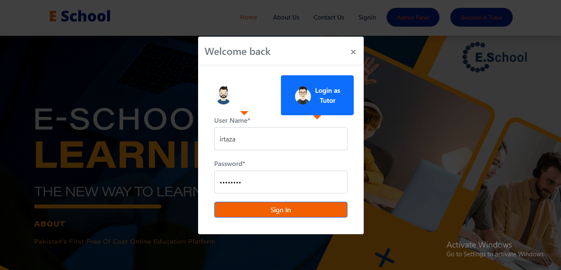Click the Become A Tutor button
This screenshot has width=561, height=270.
tap(482, 17)
